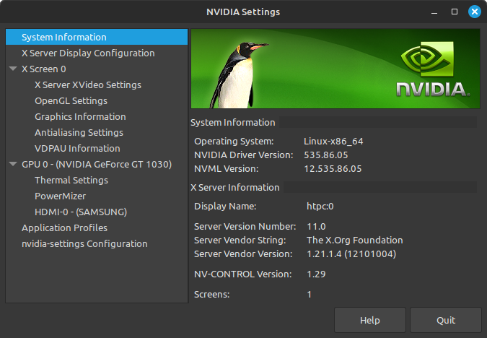This screenshot has height=338, width=487.
Task: Click the Server Vendor Version label
Action: [x=243, y=253]
